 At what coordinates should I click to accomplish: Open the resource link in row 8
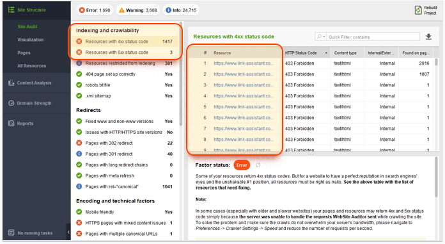(x=244, y=140)
